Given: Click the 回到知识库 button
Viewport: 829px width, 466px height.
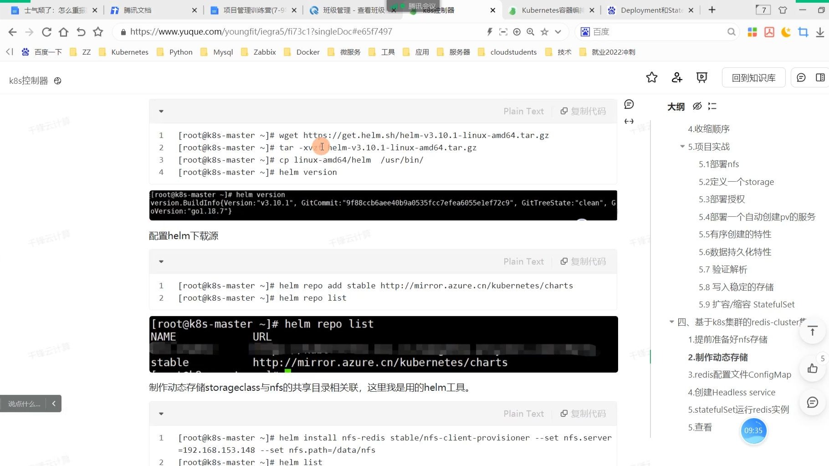Looking at the screenshot, I should [753, 77].
